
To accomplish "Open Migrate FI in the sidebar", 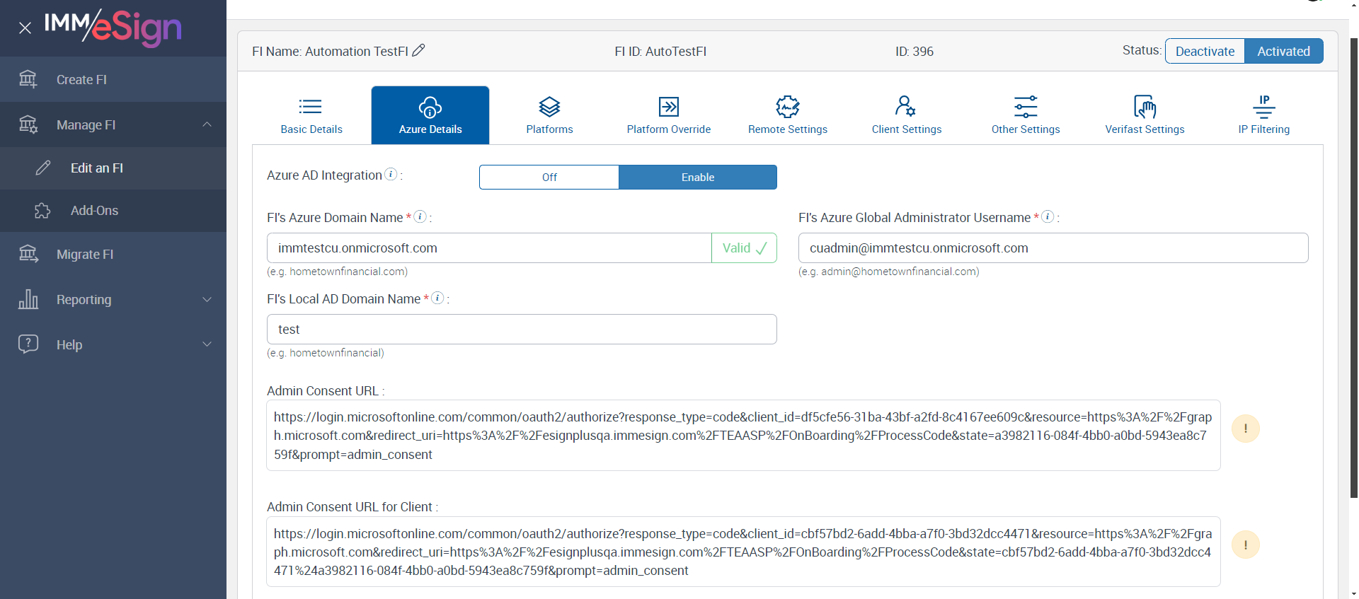I will pyautogui.click(x=113, y=254).
